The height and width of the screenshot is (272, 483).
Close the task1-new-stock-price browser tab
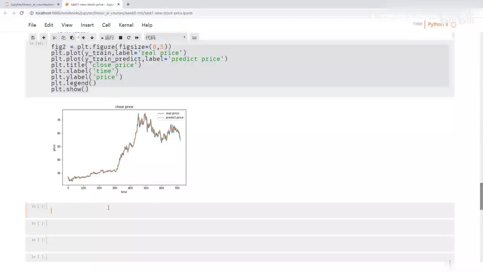click(x=119, y=5)
